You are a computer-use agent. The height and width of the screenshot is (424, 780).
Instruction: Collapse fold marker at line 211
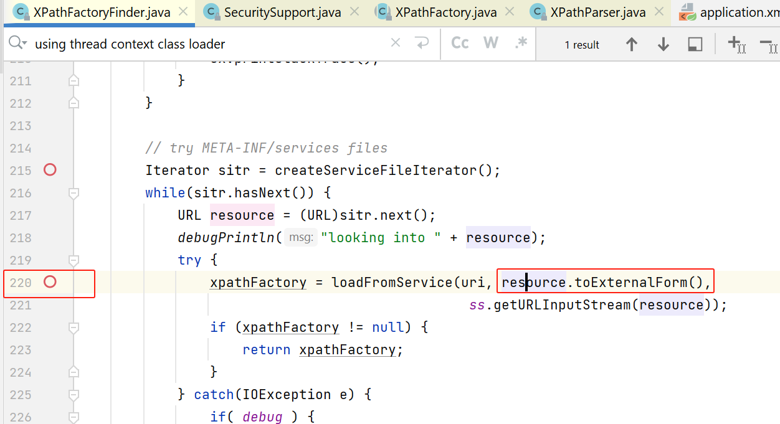pyautogui.click(x=74, y=80)
